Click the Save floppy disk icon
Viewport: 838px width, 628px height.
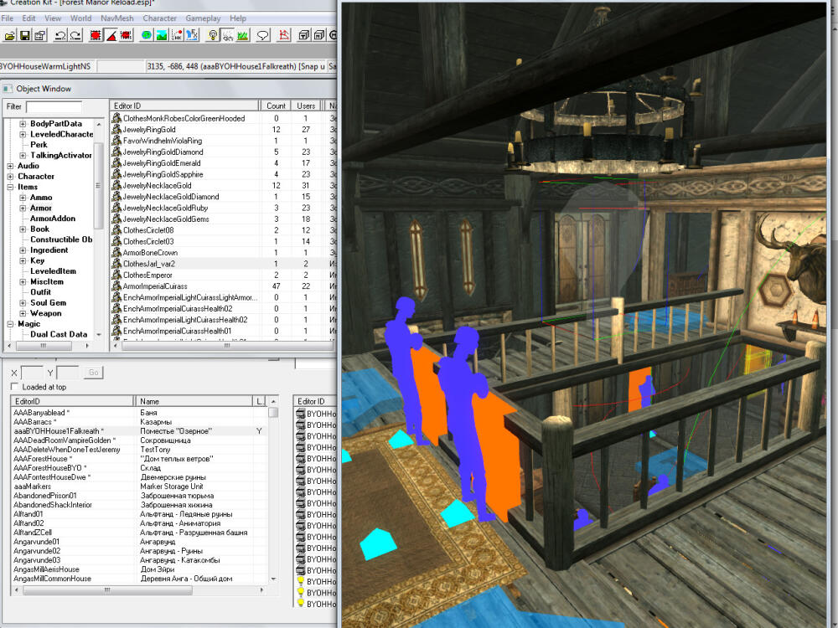click(x=24, y=35)
